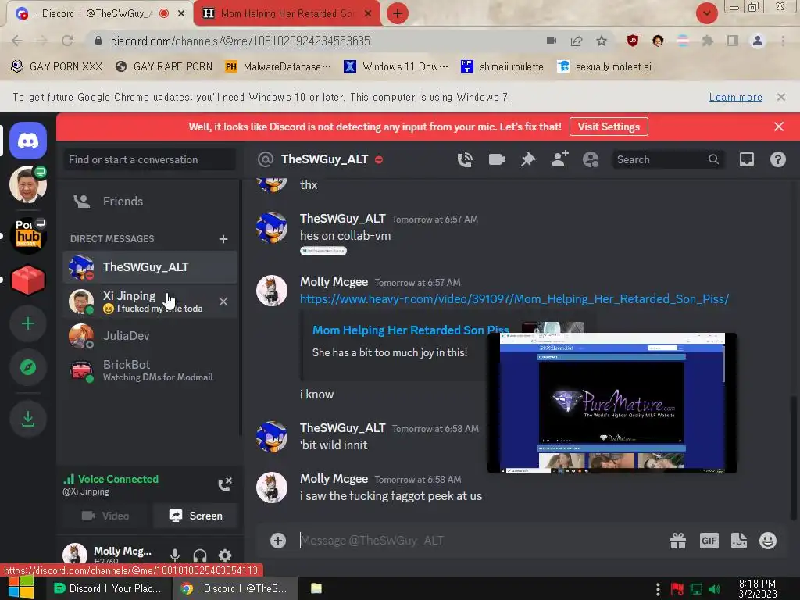Click the stream picture-in-picture preview
The image size is (800, 600).
[612, 403]
